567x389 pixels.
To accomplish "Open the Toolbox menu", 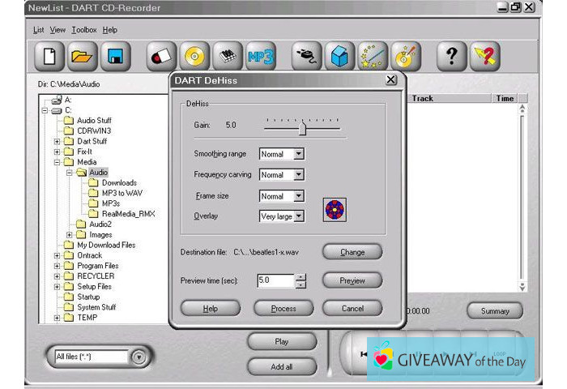I will (83, 30).
